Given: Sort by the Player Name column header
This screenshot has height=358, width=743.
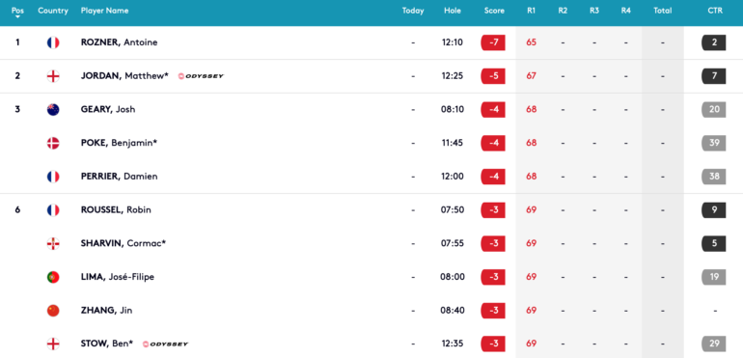Looking at the screenshot, I should click(x=105, y=11).
